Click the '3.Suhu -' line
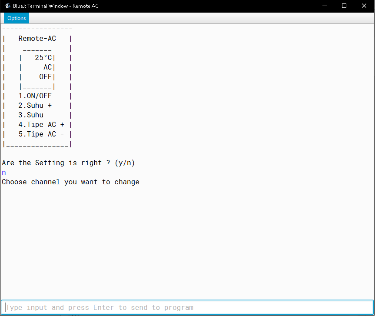 (x=35, y=115)
